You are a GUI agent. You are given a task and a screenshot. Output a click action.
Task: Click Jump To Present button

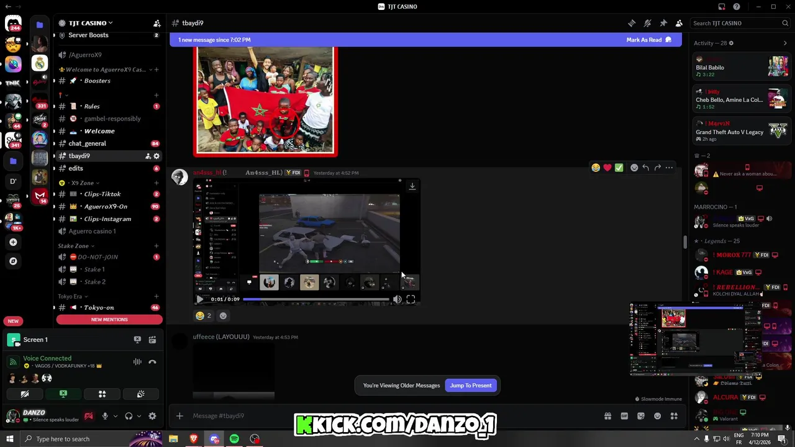point(471,386)
